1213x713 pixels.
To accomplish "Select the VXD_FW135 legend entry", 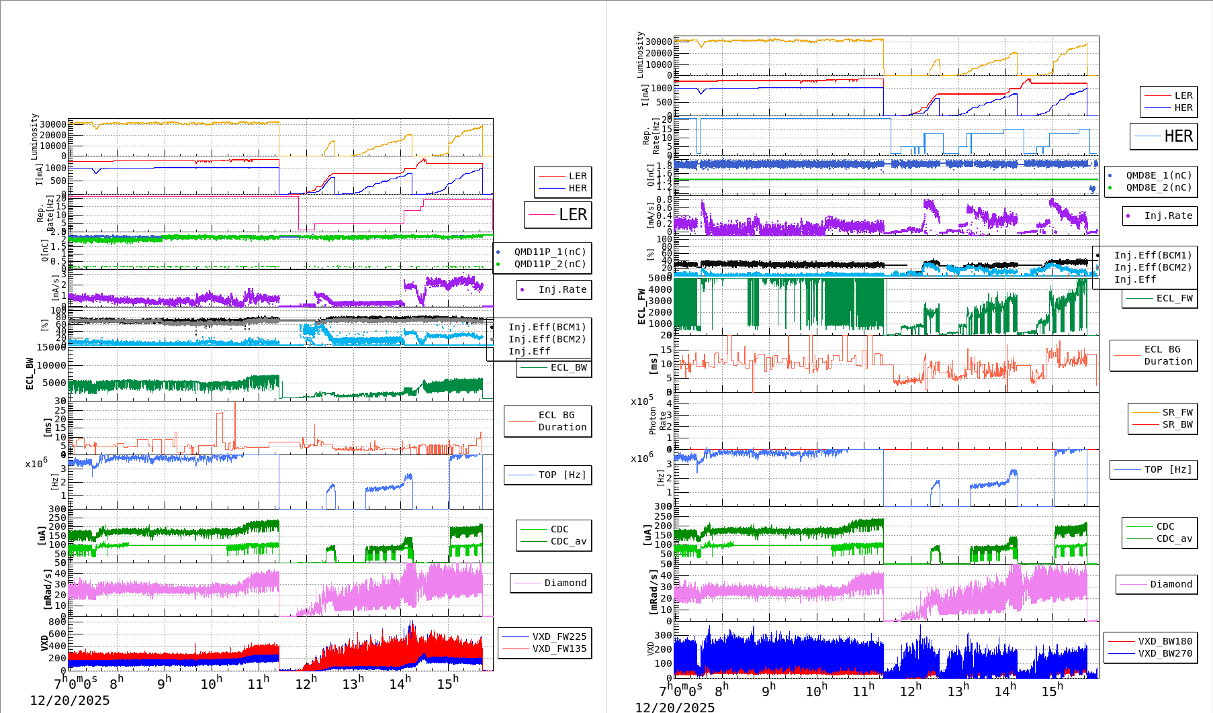I will [545, 649].
